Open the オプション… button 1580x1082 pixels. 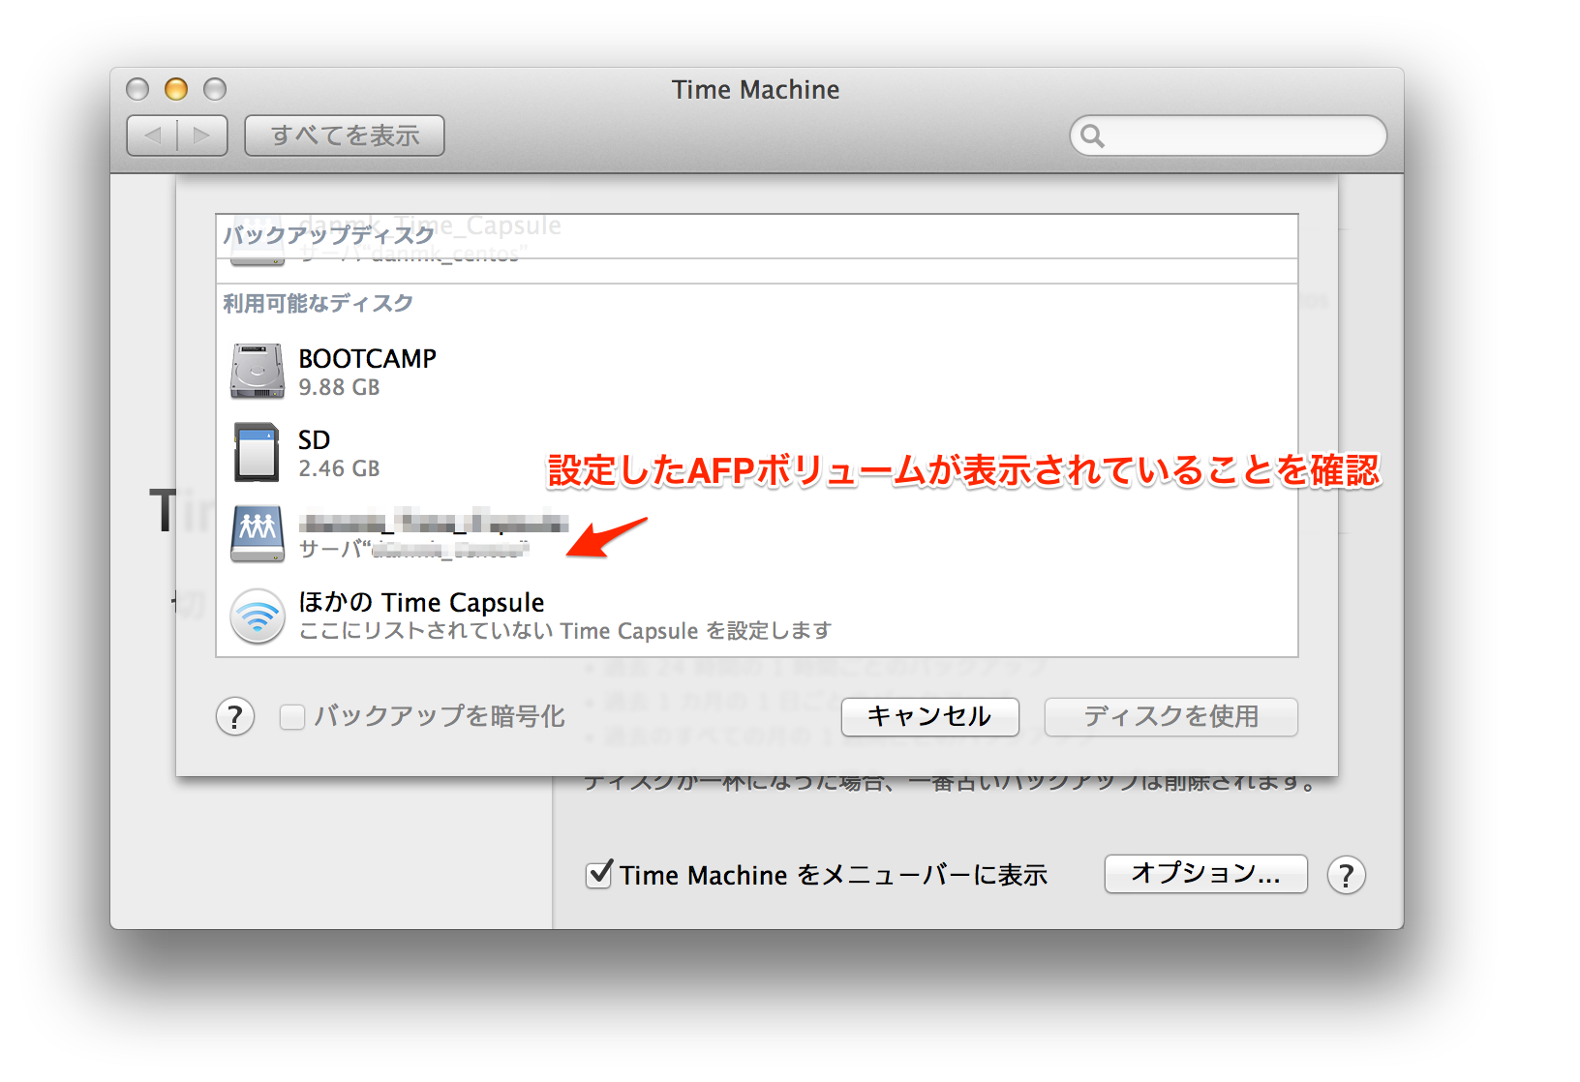point(1205,874)
